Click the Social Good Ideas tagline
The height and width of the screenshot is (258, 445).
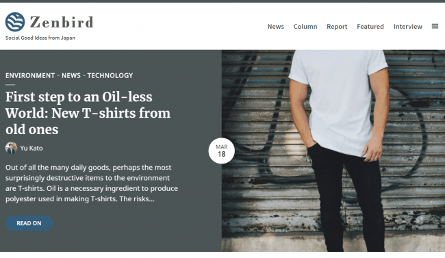pyautogui.click(x=40, y=38)
